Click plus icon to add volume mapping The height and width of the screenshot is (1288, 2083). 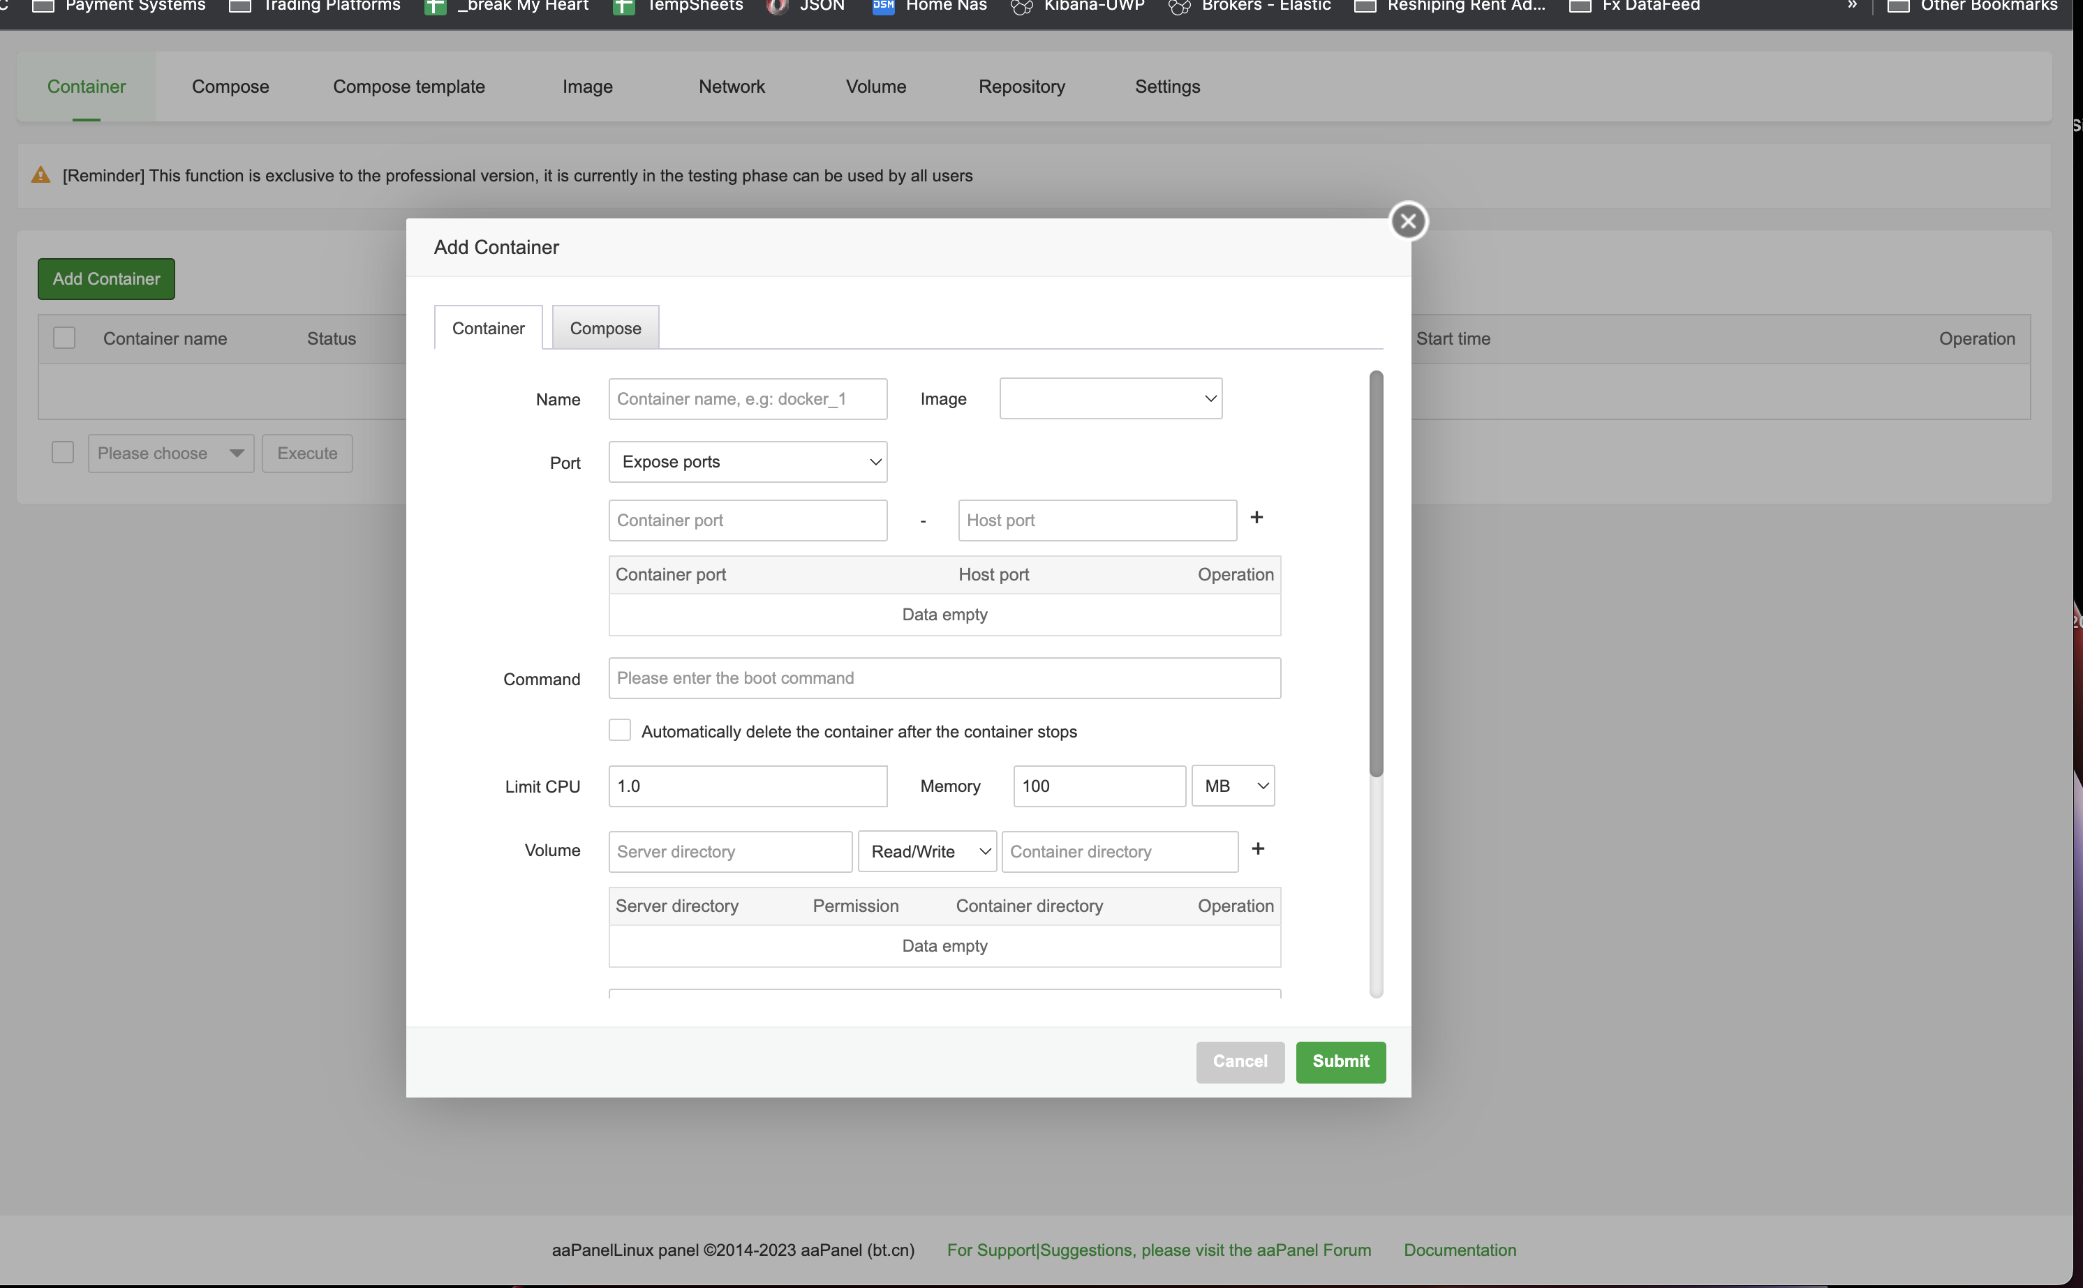point(1257,848)
